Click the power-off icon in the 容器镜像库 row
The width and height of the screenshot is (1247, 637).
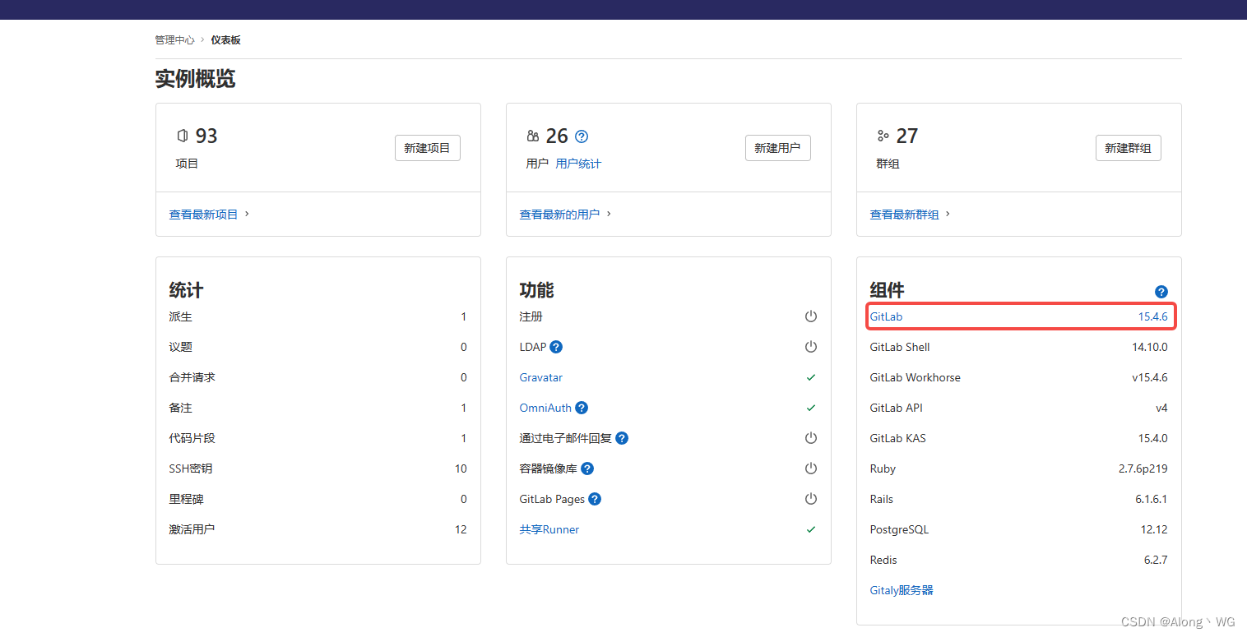[811, 469]
